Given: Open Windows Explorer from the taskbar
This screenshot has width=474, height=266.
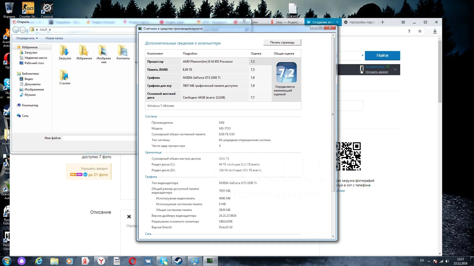Looking at the screenshot, I should [54, 261].
